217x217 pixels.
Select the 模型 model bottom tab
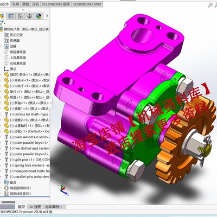[22, 207]
